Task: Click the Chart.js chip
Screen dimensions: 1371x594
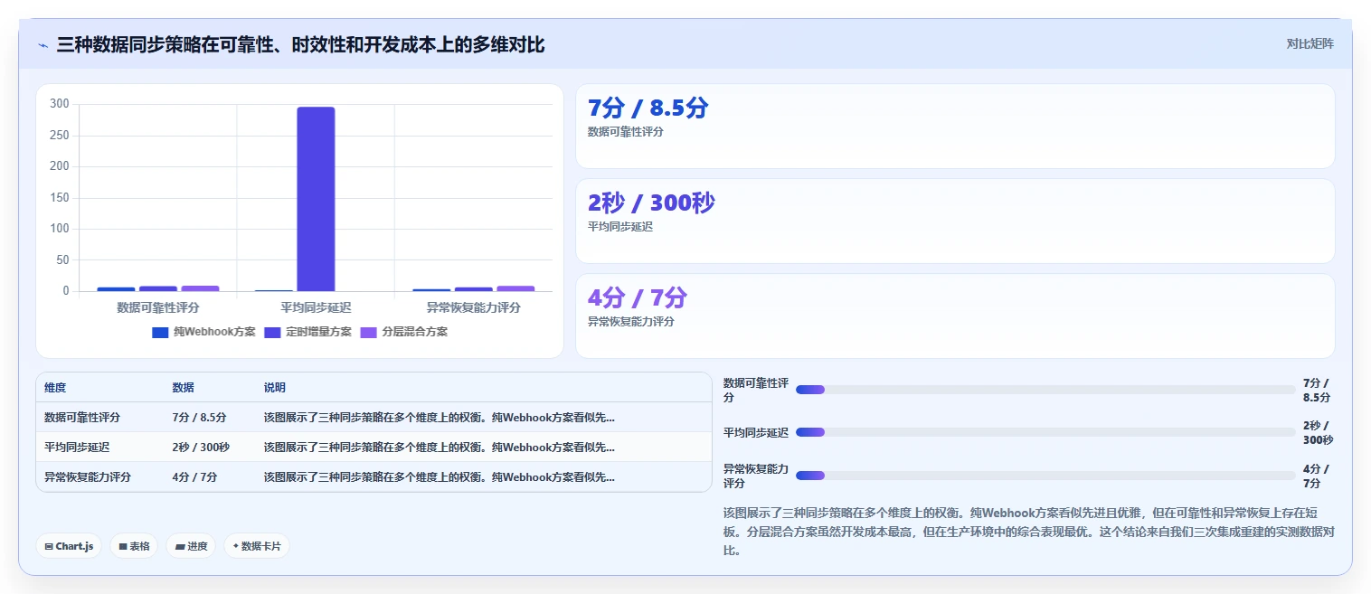Action: (69, 546)
